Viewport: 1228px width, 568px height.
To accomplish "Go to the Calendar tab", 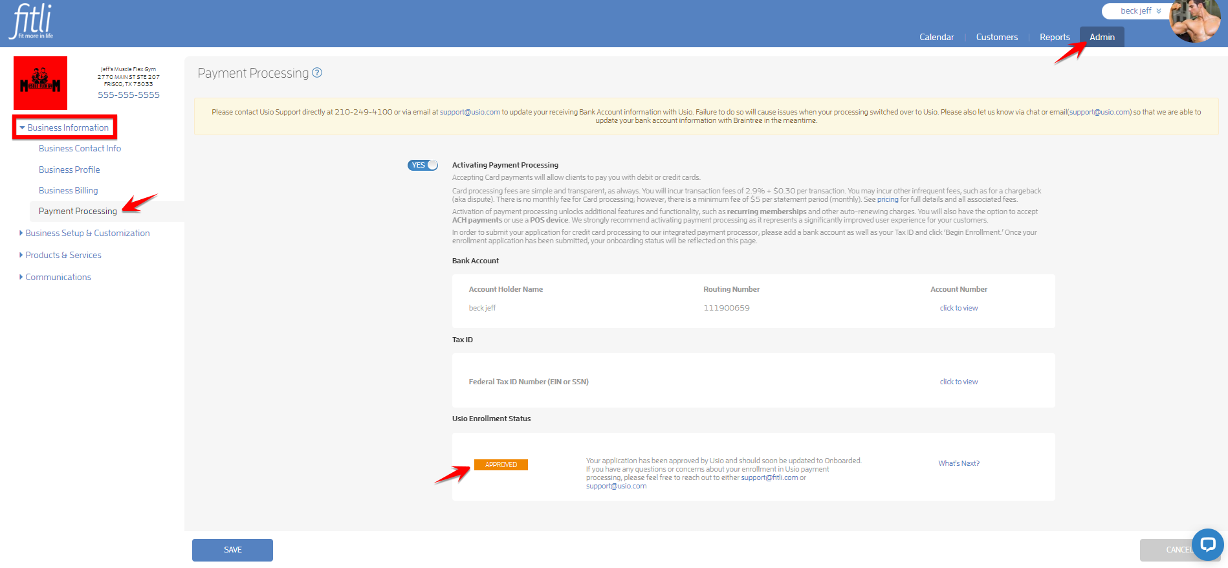I will pyautogui.click(x=936, y=37).
